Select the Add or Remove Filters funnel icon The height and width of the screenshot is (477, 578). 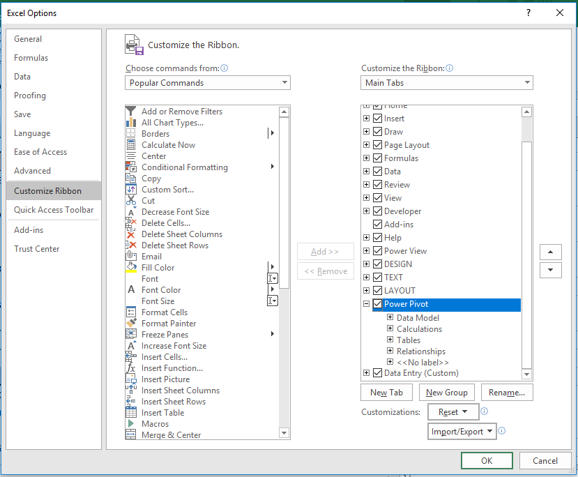click(131, 111)
